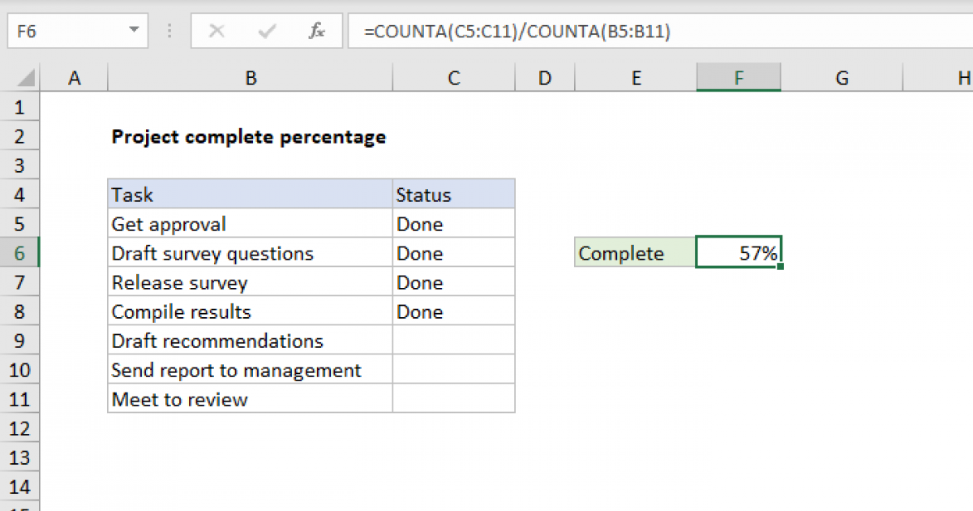Click inside the formula bar
973x511 pixels.
(x=568, y=31)
